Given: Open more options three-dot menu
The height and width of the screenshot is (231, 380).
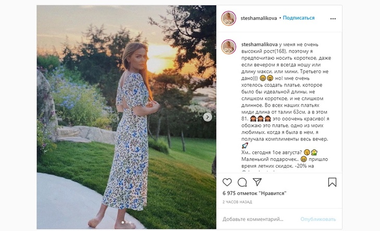Looking at the screenshot, I should (333, 18).
